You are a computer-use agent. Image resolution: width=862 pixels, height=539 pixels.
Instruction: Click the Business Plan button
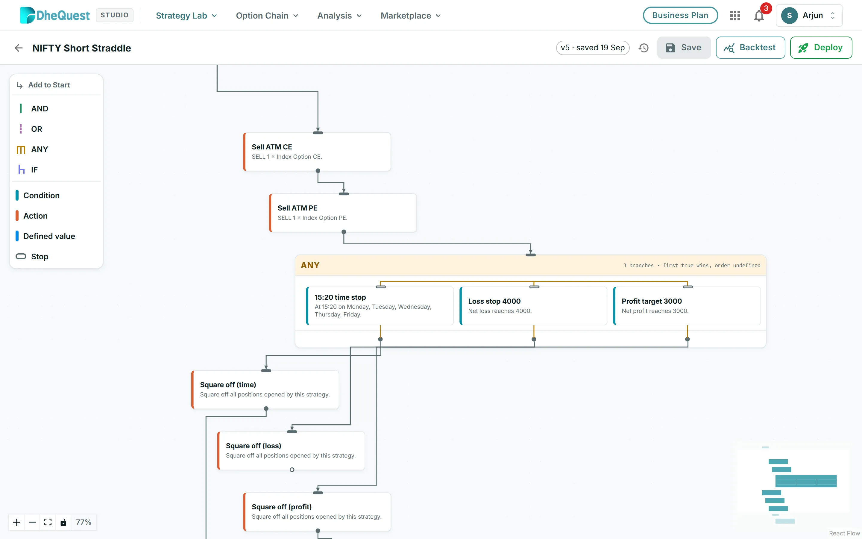tap(680, 15)
